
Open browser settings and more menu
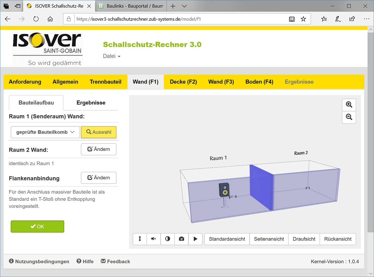(367, 19)
